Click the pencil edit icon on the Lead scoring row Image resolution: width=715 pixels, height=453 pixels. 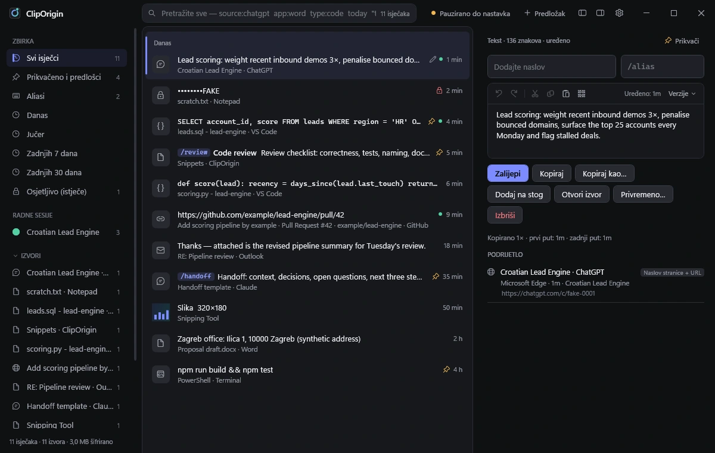click(433, 60)
